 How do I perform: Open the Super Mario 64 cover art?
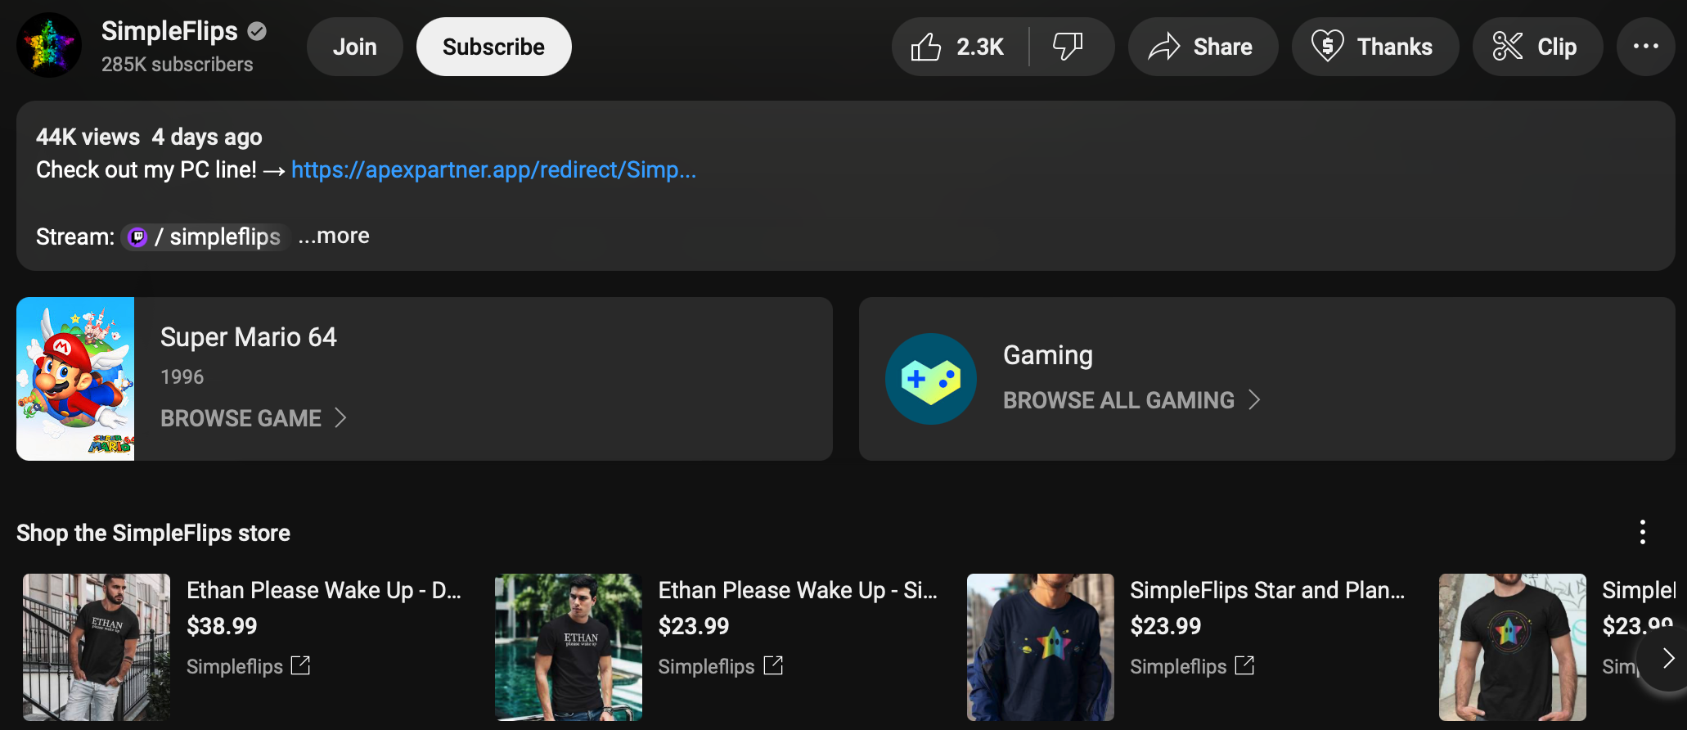tap(75, 379)
